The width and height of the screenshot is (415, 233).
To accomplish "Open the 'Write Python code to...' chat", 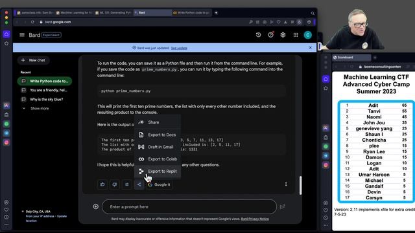I will pyautogui.click(x=45, y=81).
